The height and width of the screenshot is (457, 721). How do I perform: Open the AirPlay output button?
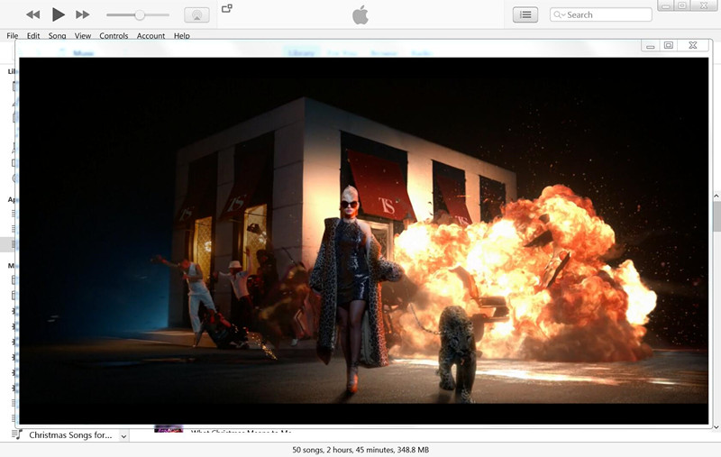(196, 14)
